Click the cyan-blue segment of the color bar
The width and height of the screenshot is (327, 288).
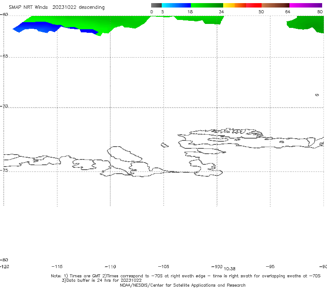click(x=176, y=5)
